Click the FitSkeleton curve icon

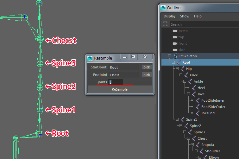click(x=175, y=56)
